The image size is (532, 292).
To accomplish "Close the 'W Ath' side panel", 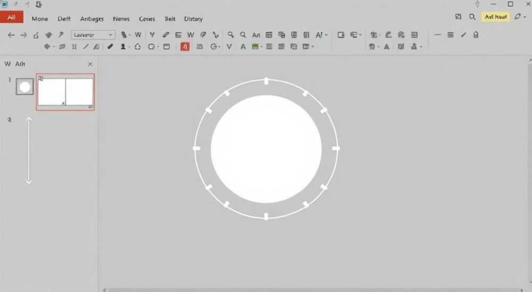I will (90, 64).
